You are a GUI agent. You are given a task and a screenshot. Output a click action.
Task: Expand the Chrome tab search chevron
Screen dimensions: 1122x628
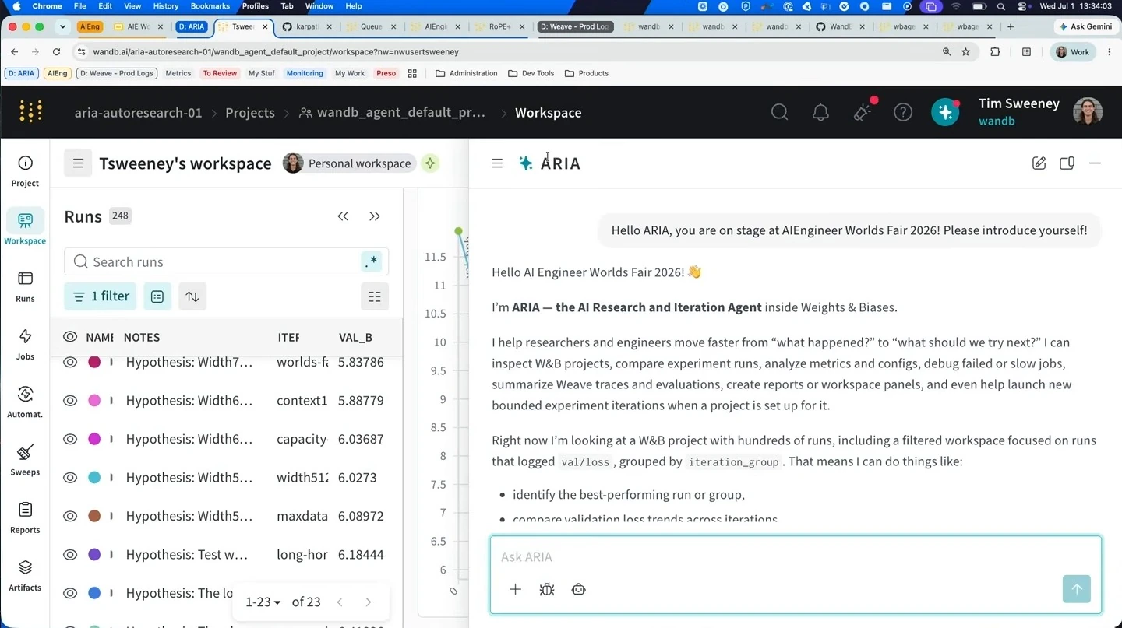pos(62,26)
